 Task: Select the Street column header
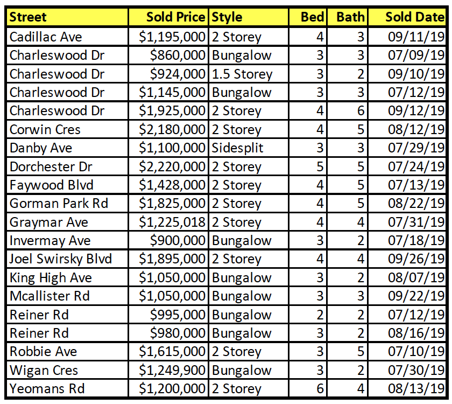pyautogui.click(x=67, y=17)
